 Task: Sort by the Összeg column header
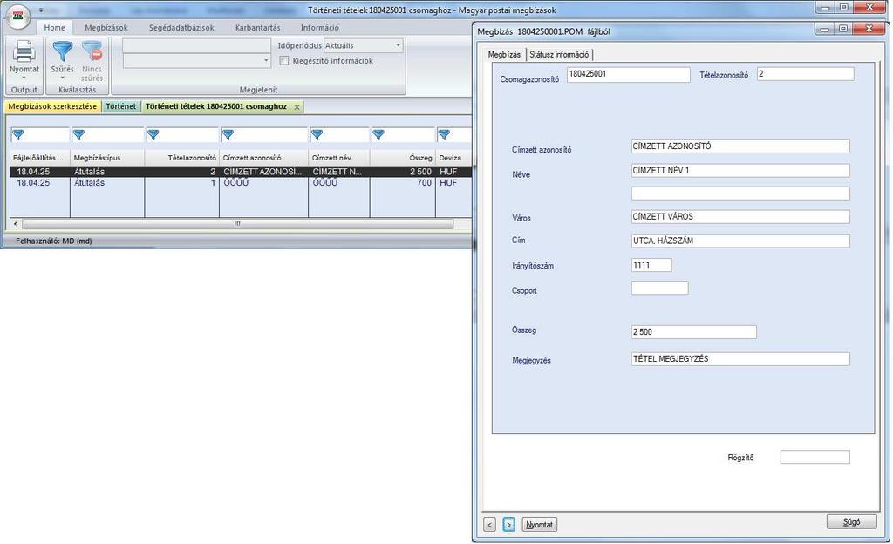pyautogui.click(x=403, y=158)
